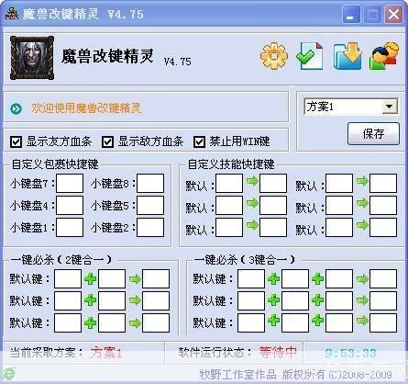Toggle 禁止用WIN键 checkbox
This screenshot has height=384, width=408.
point(199,141)
